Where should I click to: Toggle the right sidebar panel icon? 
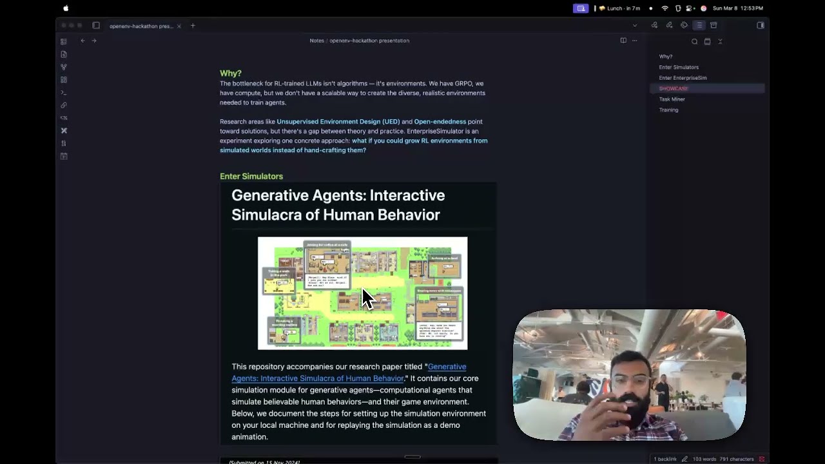[761, 26]
